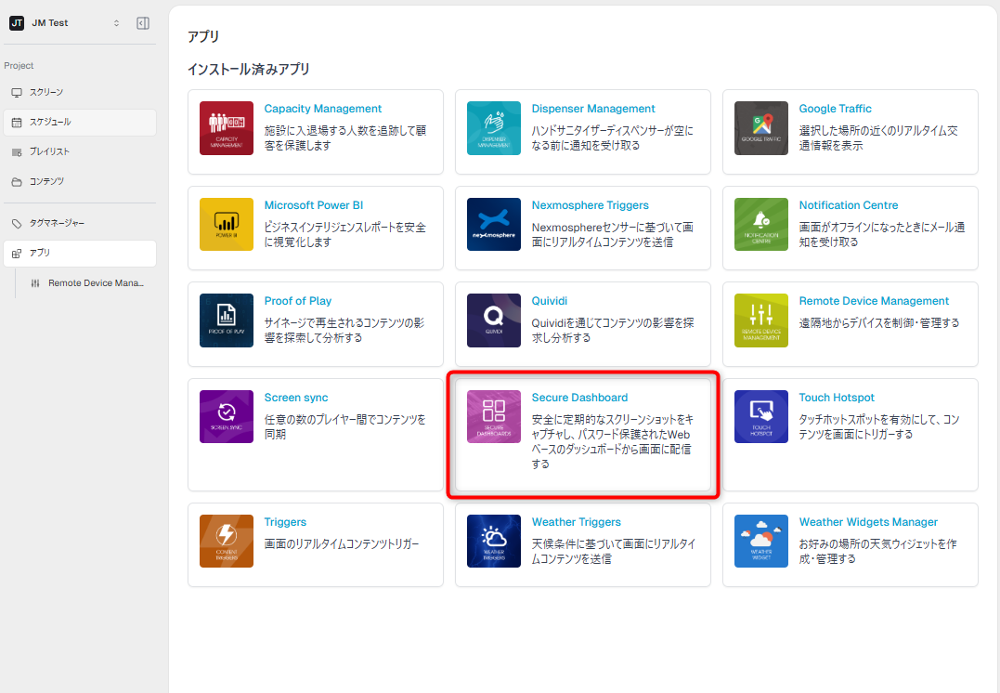The width and height of the screenshot is (1000, 693).
Task: Click the Weather Widgets Manager title link
Action: coord(868,521)
